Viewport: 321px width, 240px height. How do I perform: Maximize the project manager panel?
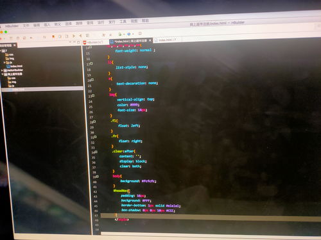pos(78,42)
